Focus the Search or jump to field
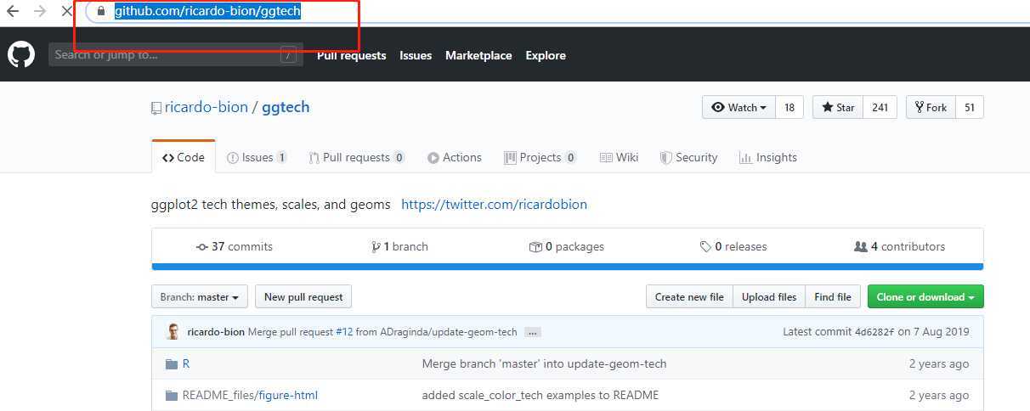Screen dimensions: 1030x411 point(175,54)
